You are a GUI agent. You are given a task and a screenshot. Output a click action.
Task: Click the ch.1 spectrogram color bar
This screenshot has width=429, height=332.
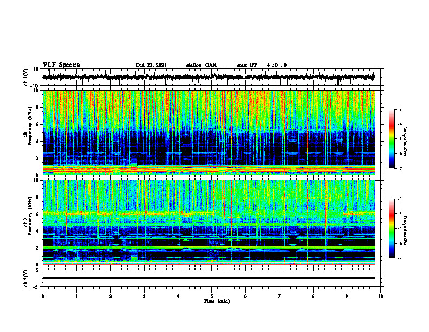pos(392,139)
